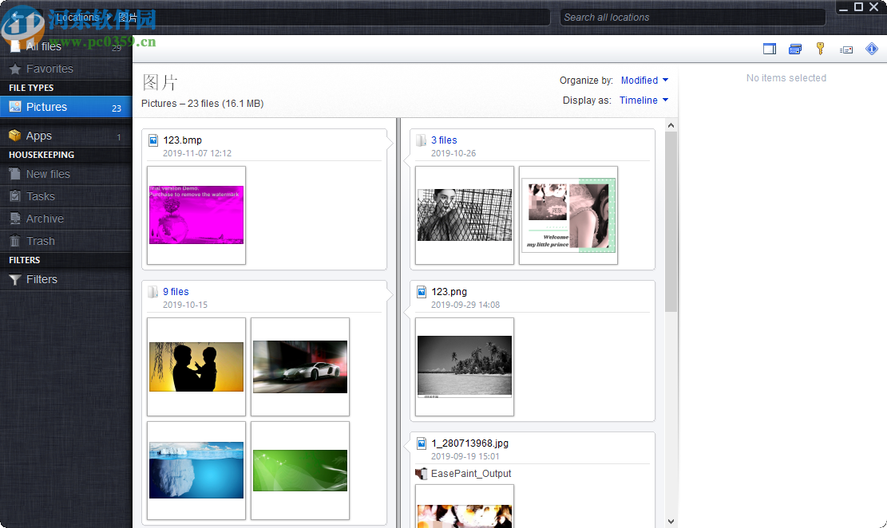Image resolution: width=887 pixels, height=528 pixels.
Task: Click the Tasks clipboard icon
Action: tap(14, 196)
